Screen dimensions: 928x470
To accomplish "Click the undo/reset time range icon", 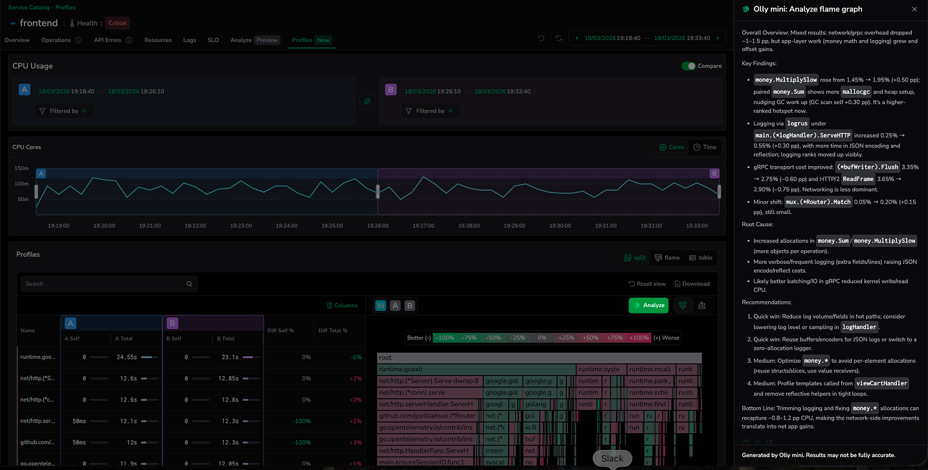I will point(541,38).
